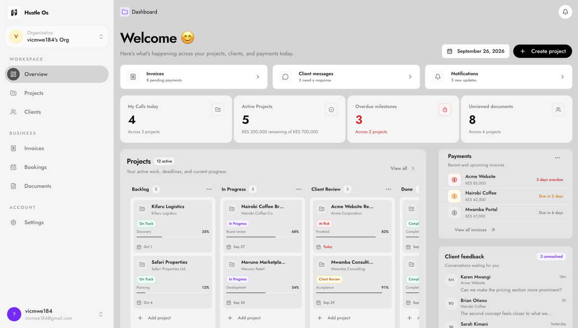Open Settings in the sidebar
Viewport: 578px width, 328px height.
(x=57, y=223)
